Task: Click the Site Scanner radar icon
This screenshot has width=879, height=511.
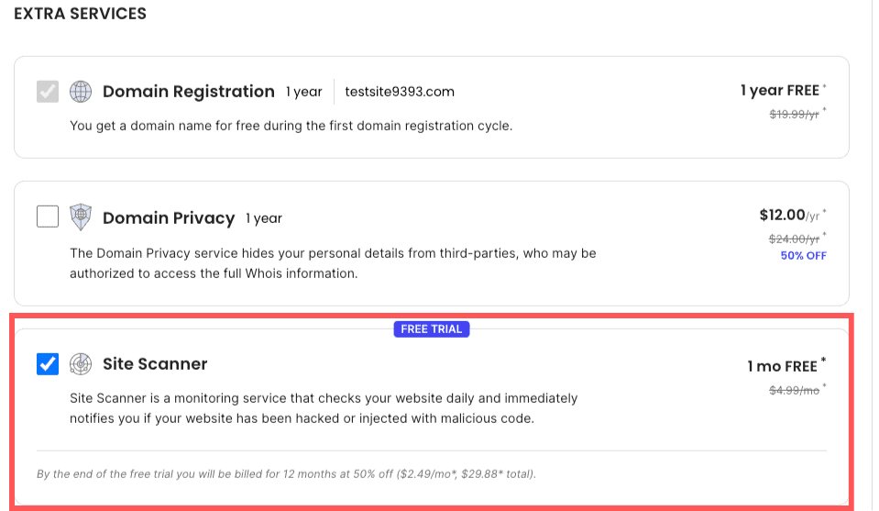Action: click(82, 364)
